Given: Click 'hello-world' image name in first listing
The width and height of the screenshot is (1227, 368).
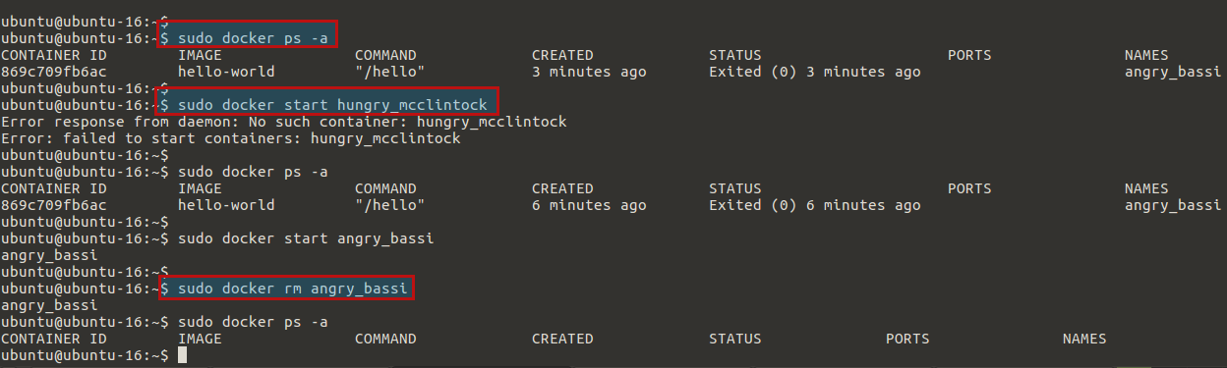Looking at the screenshot, I should (226, 72).
